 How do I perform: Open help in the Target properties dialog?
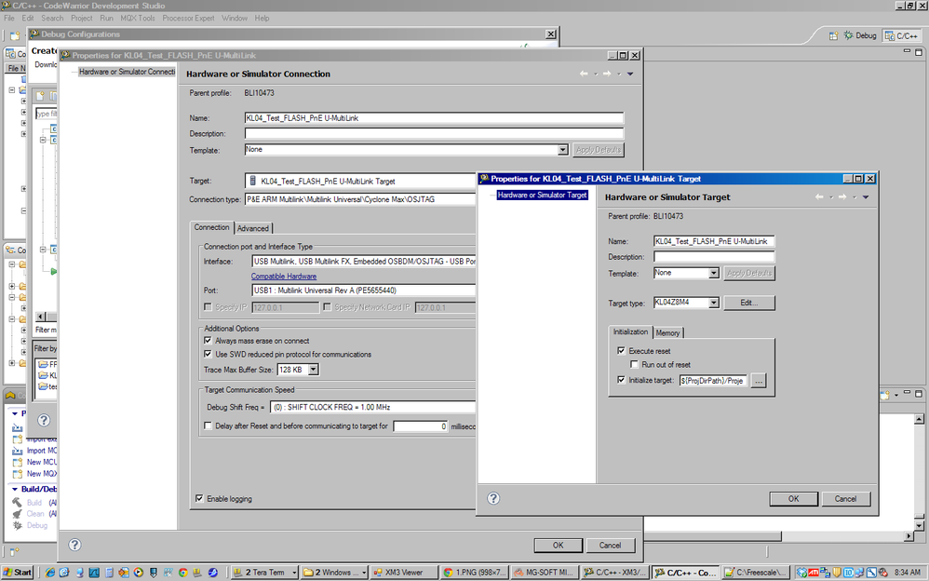[x=493, y=498]
